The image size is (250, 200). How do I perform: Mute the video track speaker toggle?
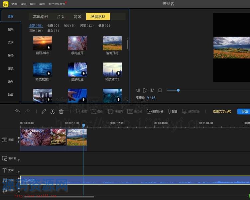19,138
